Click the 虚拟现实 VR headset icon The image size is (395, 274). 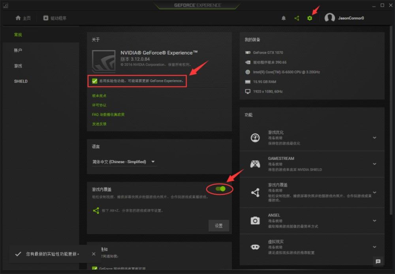(x=255, y=247)
